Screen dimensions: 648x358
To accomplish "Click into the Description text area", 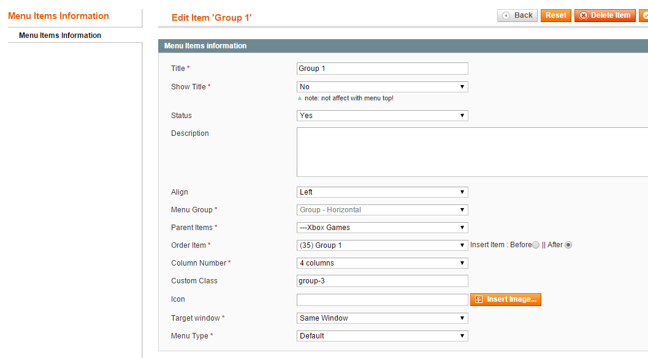I will [x=473, y=152].
